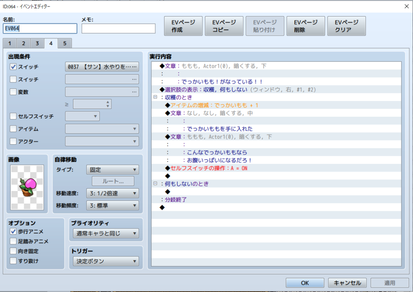Click the switch 0037 selector button
Screen dimensions: 413x292
pos(102,67)
